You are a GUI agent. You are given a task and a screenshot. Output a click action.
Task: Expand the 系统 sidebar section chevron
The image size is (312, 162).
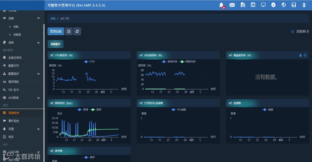pyautogui.click(x=38, y=43)
